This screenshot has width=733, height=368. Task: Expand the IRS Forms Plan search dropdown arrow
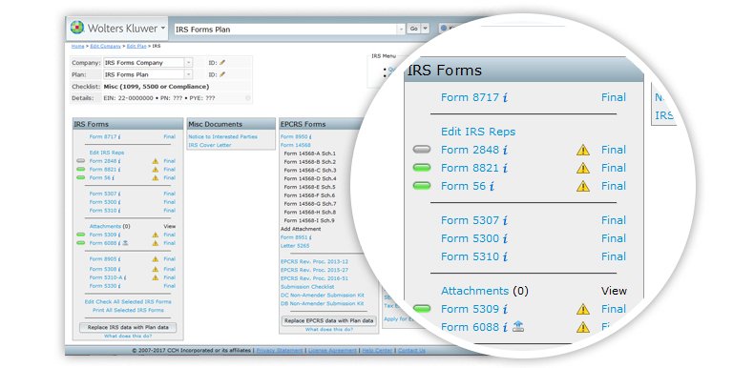[401, 29]
